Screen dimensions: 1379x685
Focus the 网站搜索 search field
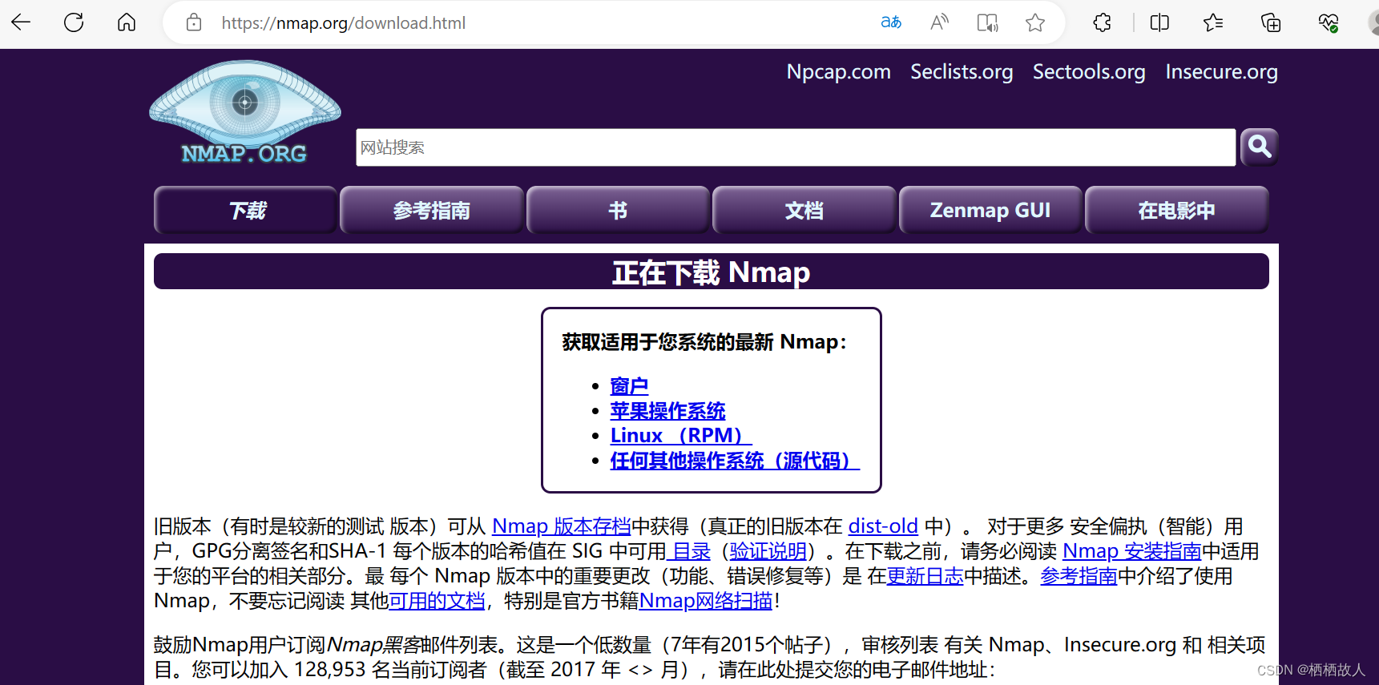796,147
